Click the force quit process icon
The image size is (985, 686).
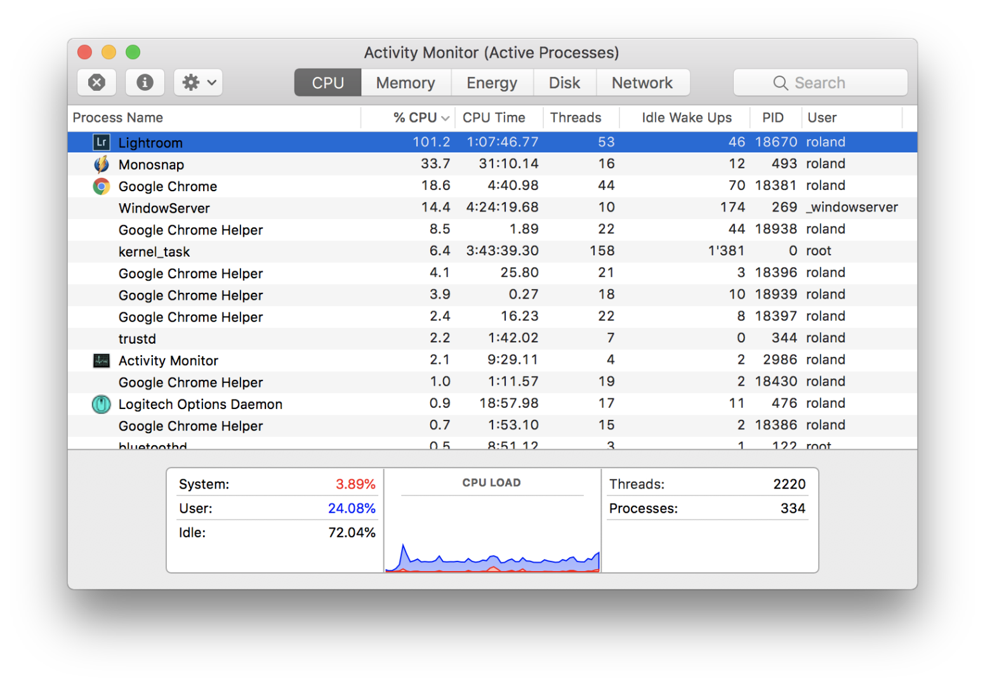tap(96, 83)
